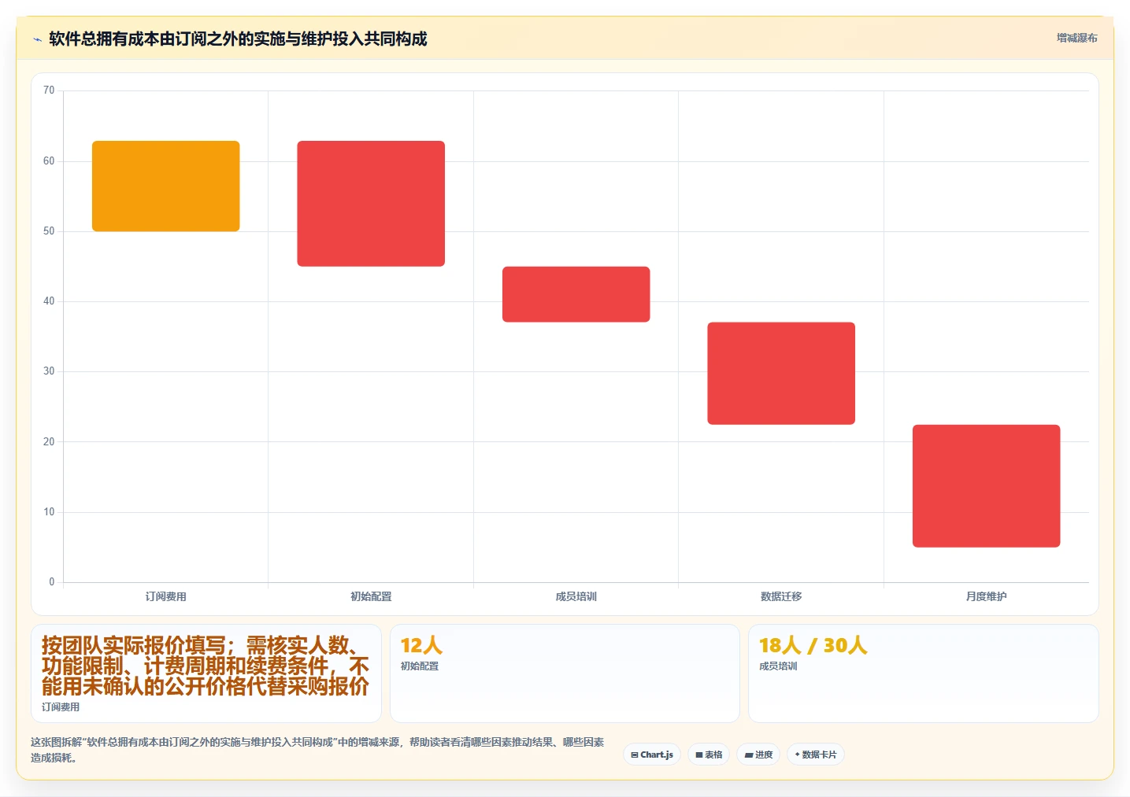Click the 进度 tag
This screenshot has width=1130, height=797.
pyautogui.click(x=758, y=755)
